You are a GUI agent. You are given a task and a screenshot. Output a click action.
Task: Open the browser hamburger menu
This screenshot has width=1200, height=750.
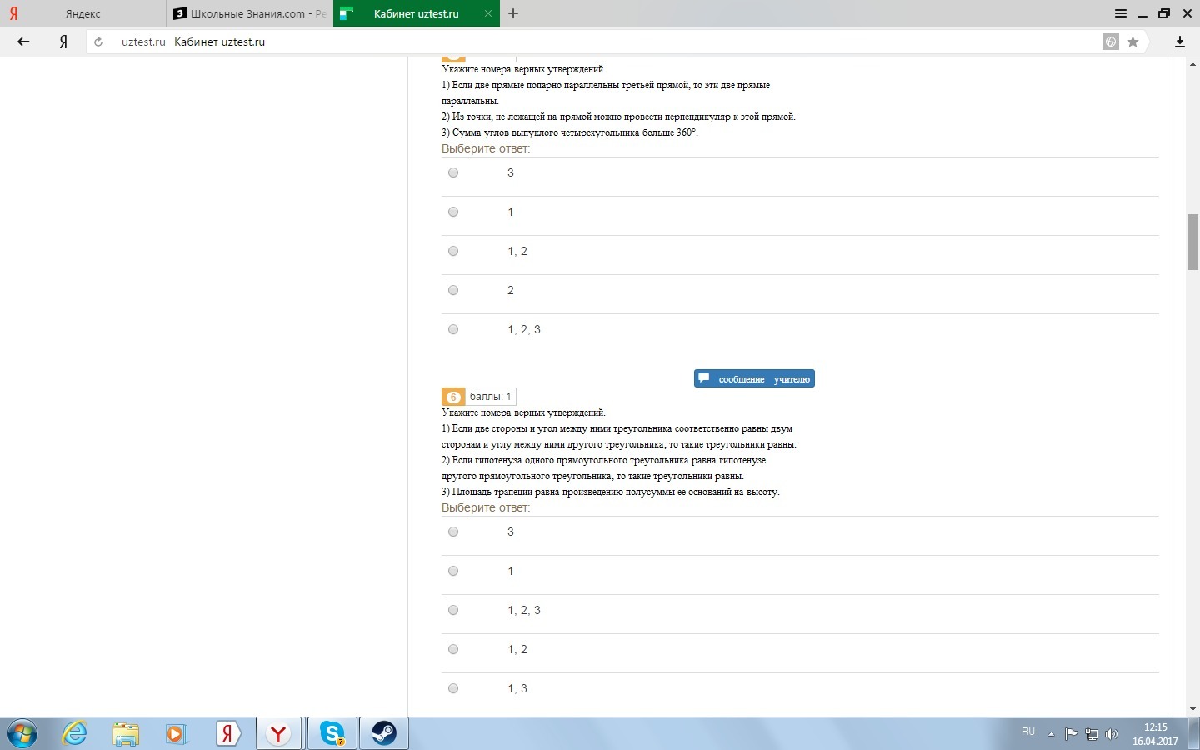tap(1121, 13)
